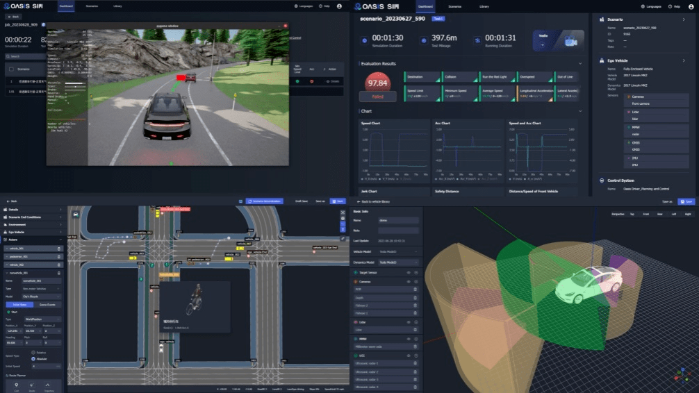Click the remove circle icon beside Cameras group
Viewport: 699px width, 393px height.
point(416,282)
